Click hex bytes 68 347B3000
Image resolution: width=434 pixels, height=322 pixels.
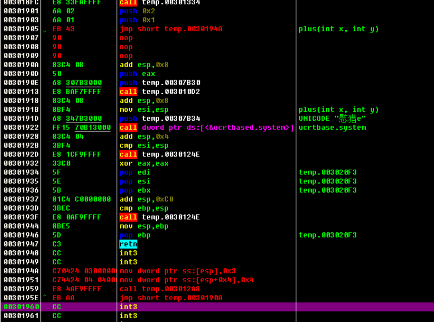pos(77,118)
